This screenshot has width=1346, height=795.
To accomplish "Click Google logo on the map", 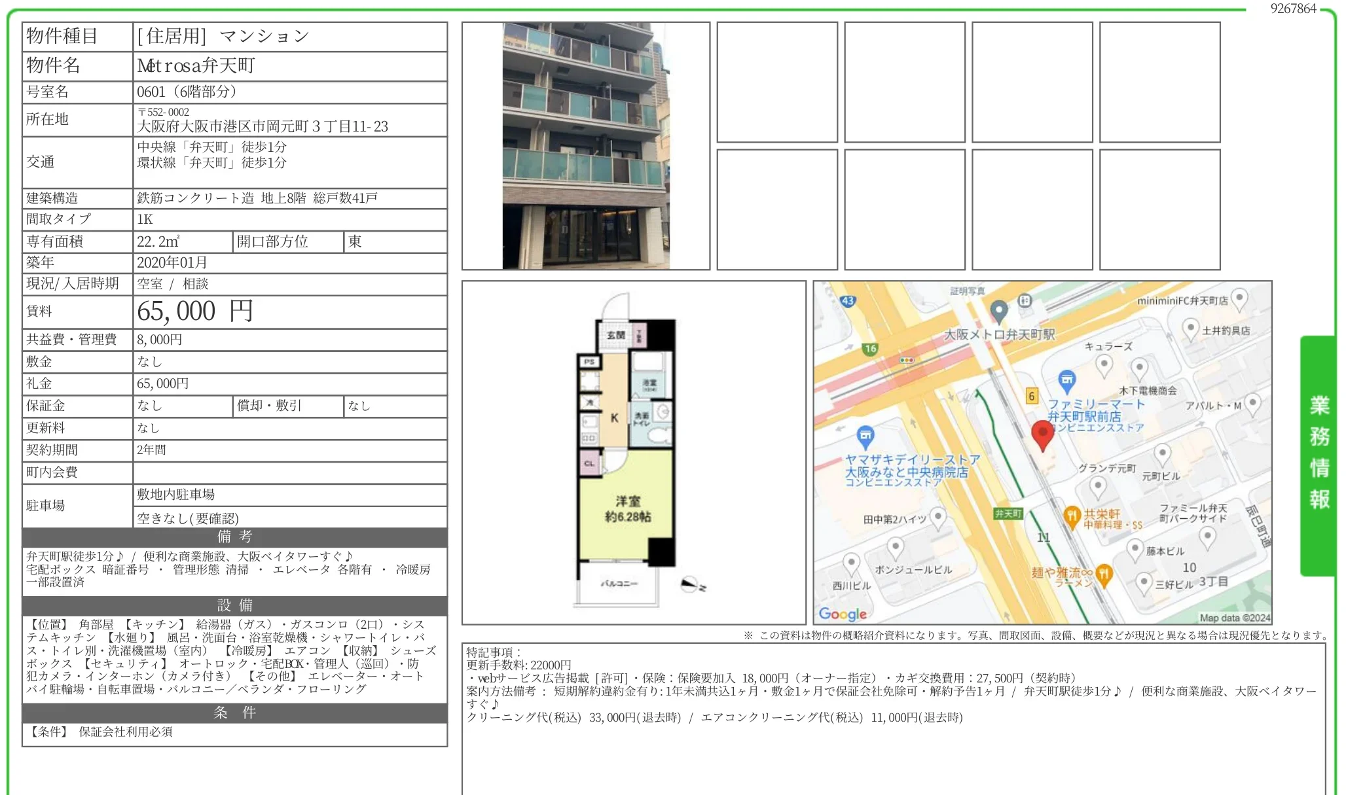I will click(843, 614).
